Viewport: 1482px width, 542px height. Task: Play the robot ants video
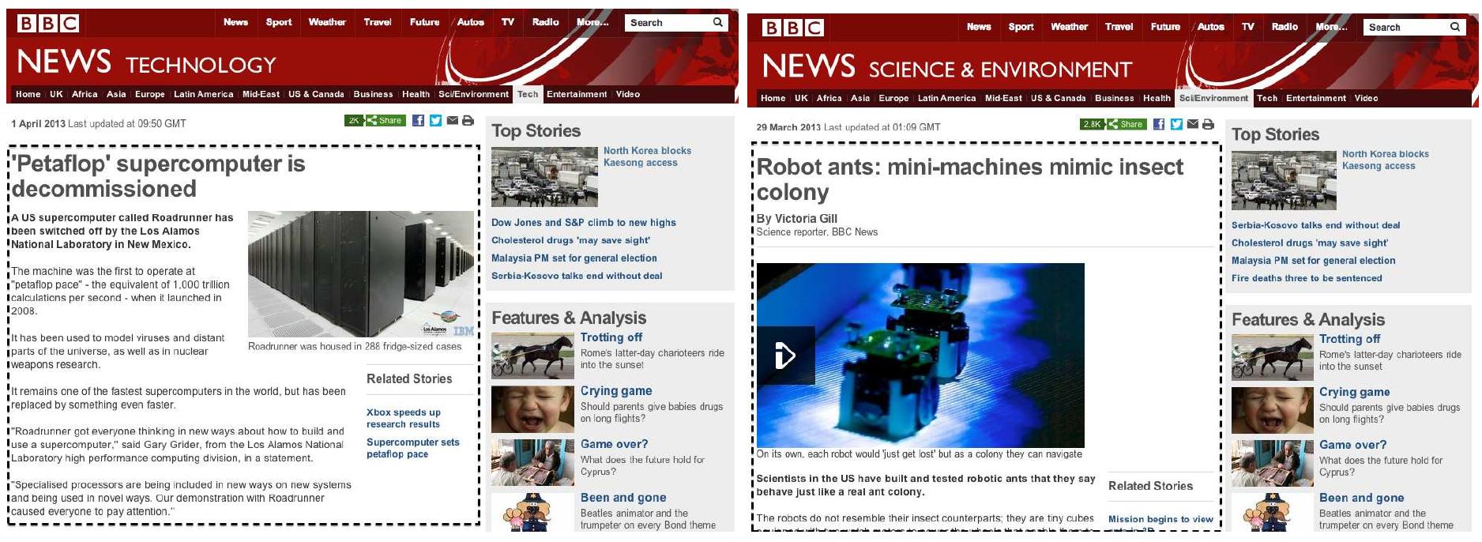(785, 356)
